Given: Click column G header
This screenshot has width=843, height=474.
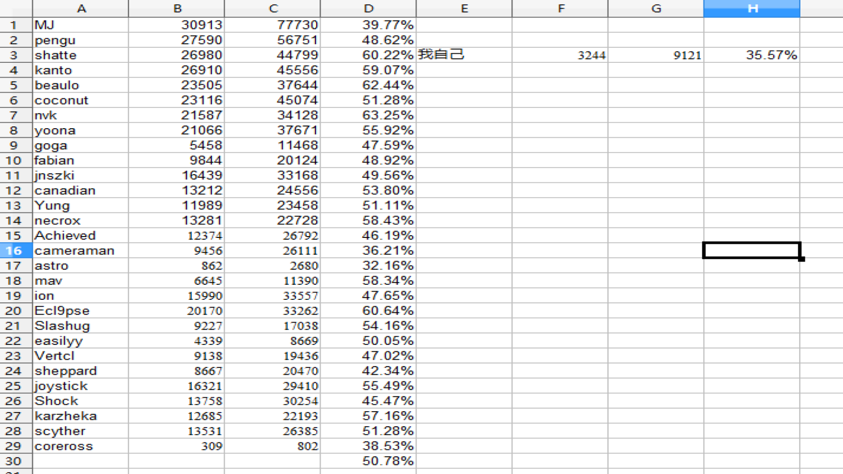Looking at the screenshot, I should coord(656,8).
